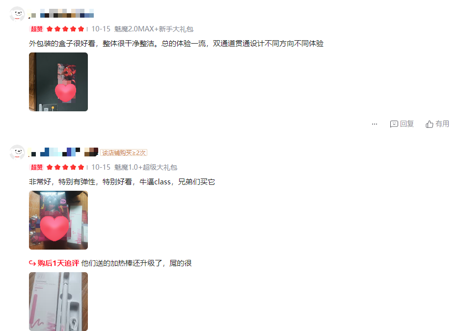Click the 回复 reply speech-bubble icon

(x=394, y=124)
